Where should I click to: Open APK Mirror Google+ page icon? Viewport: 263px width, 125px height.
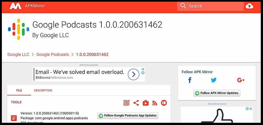tap(241, 80)
